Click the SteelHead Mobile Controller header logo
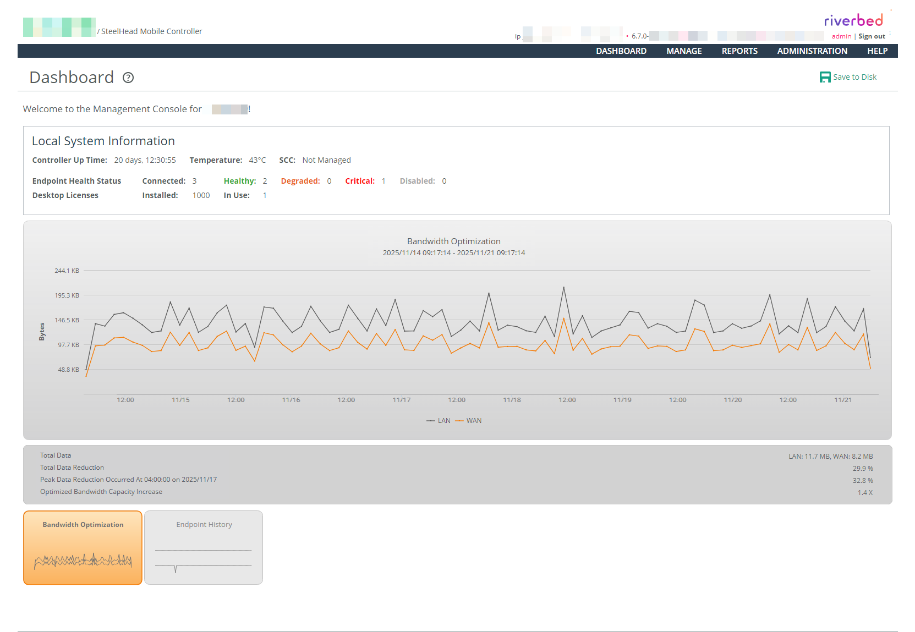 pyautogui.click(x=59, y=28)
